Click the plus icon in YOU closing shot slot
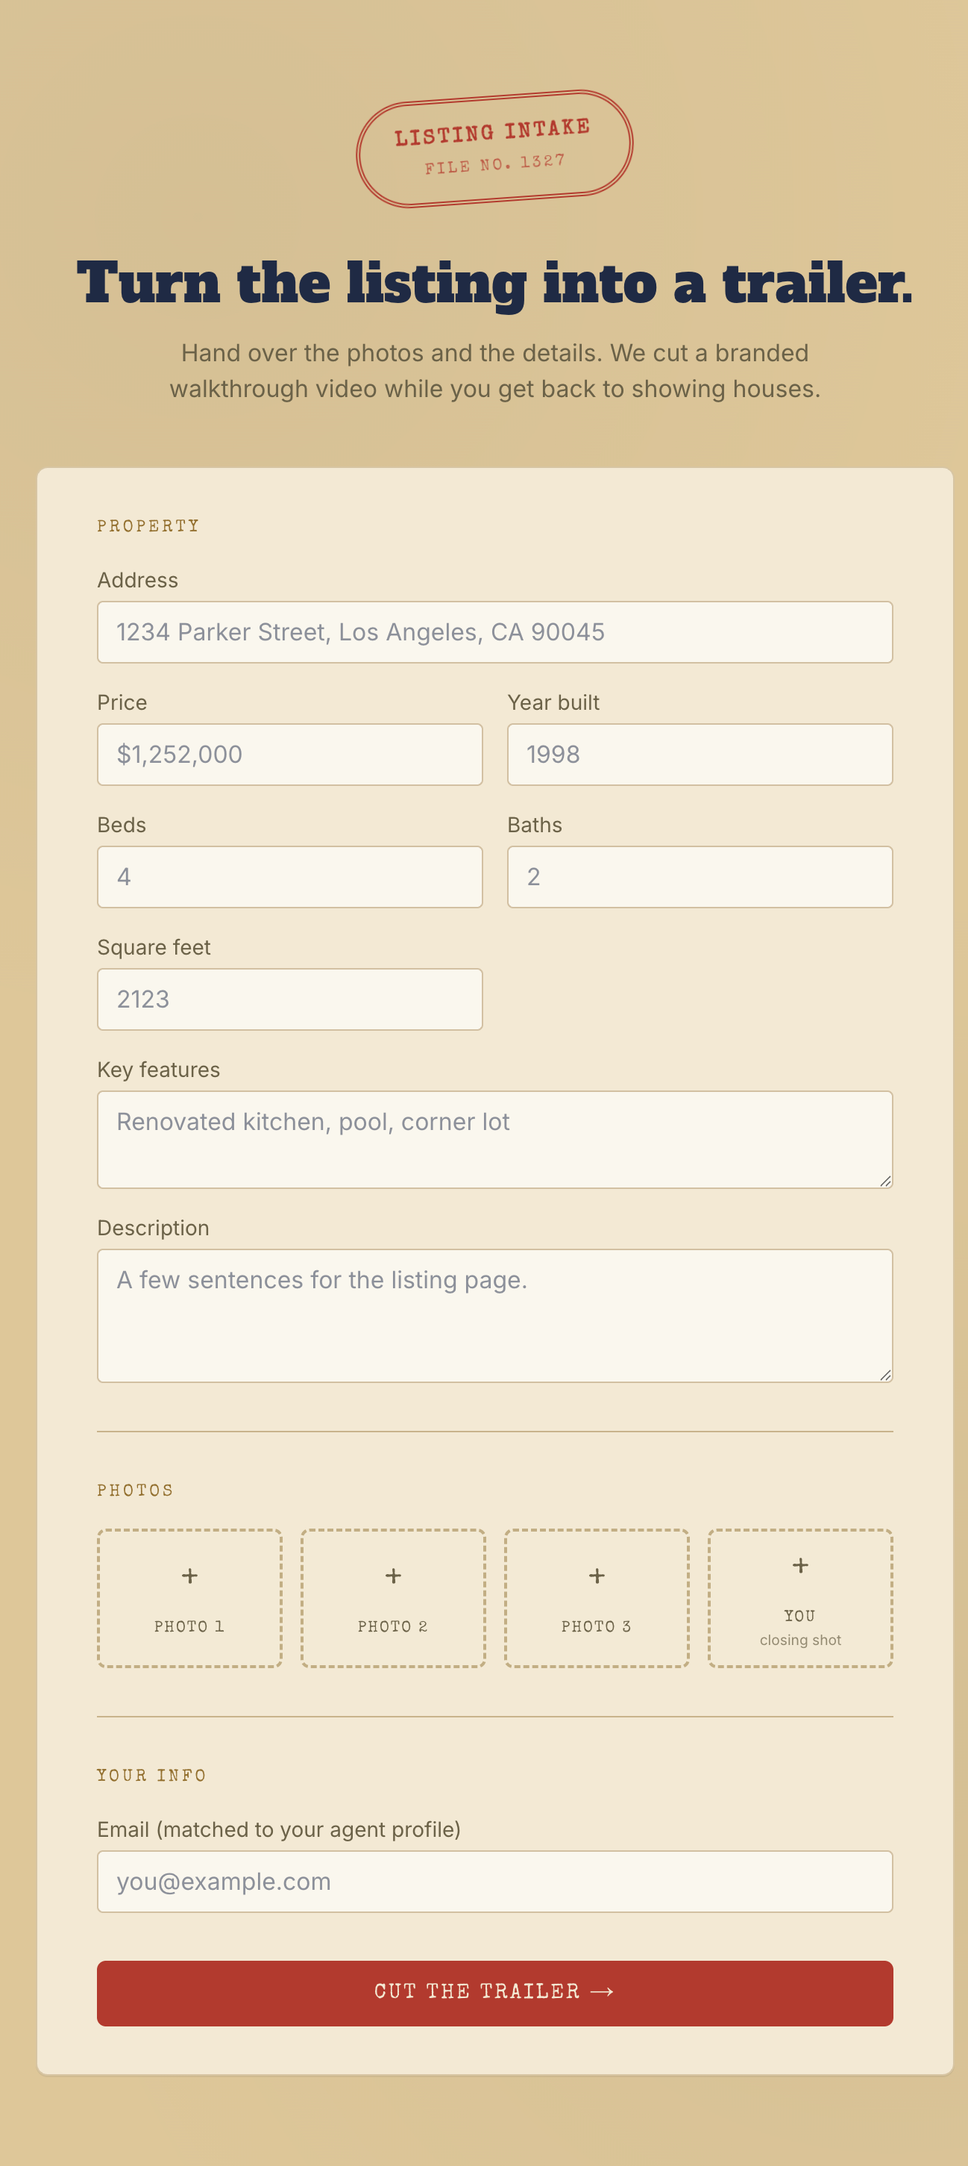This screenshot has height=2166, width=968. 801,1566
